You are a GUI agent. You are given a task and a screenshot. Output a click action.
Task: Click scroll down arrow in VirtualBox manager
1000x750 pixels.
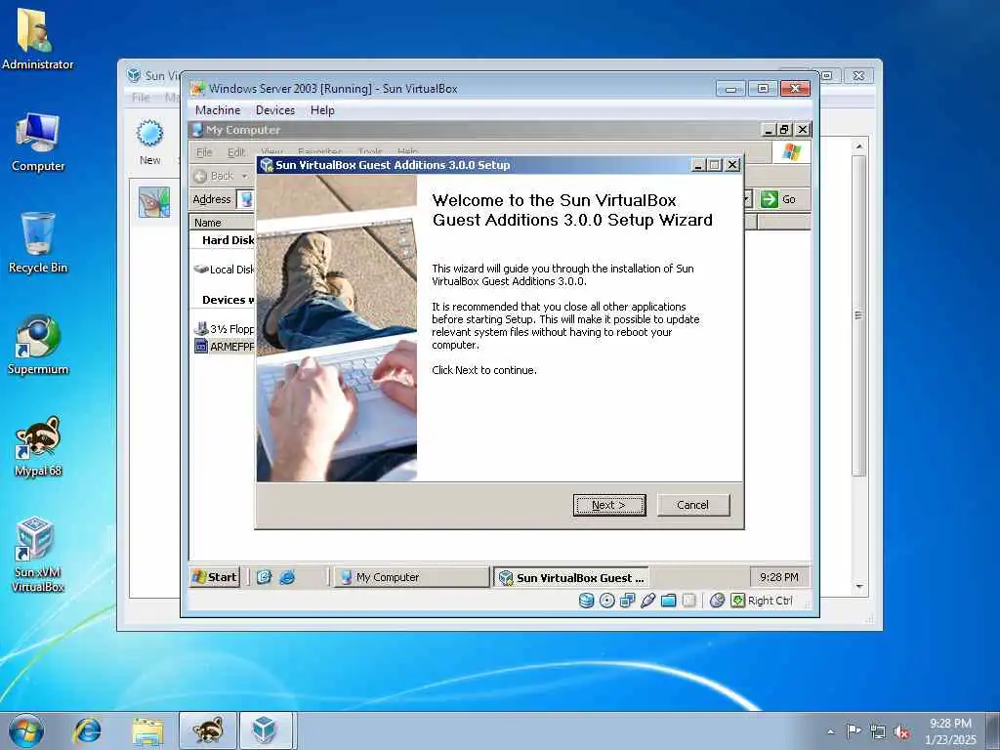coord(859,586)
